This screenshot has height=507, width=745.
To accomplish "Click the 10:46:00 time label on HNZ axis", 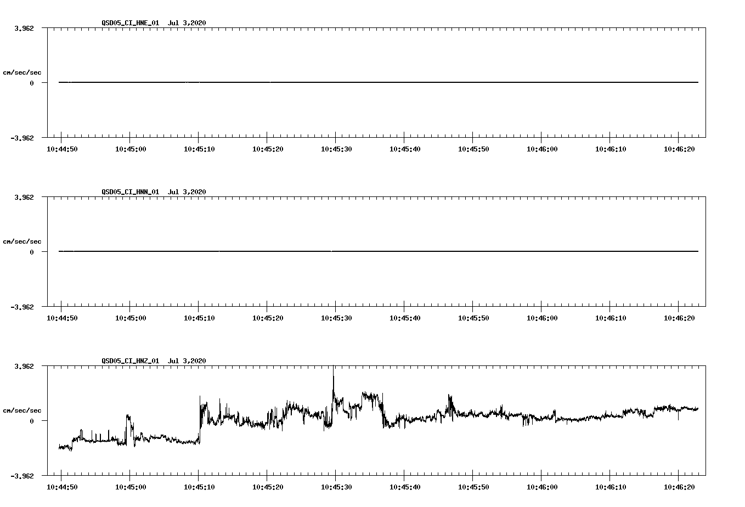I will [541, 487].
